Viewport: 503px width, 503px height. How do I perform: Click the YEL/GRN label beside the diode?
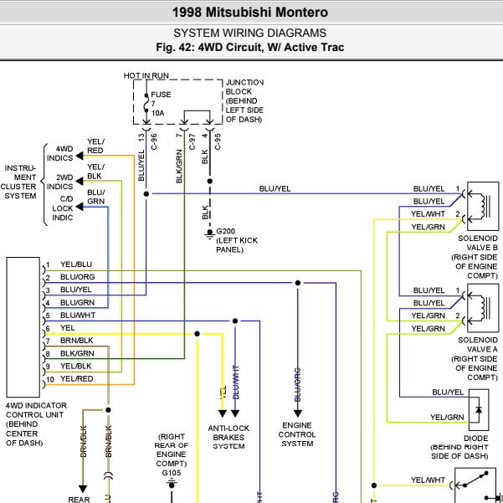[x=447, y=418]
